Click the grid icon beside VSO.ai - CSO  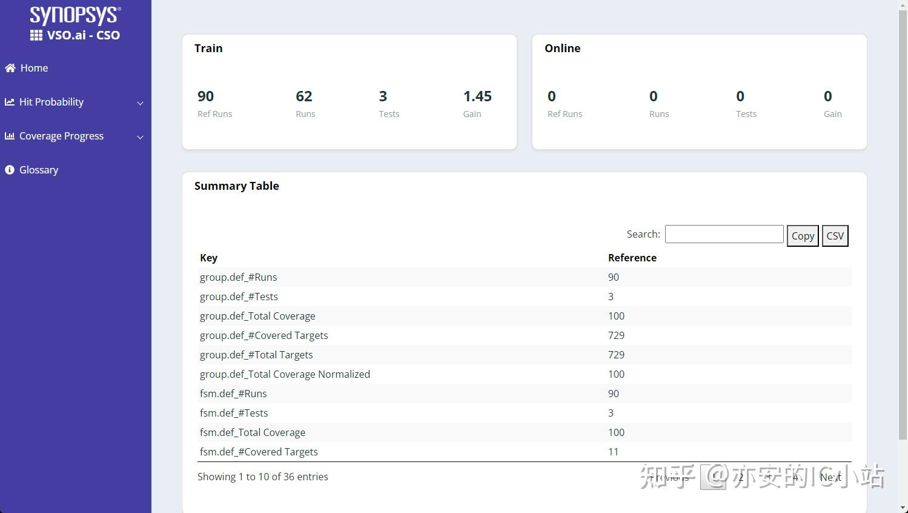pos(36,35)
